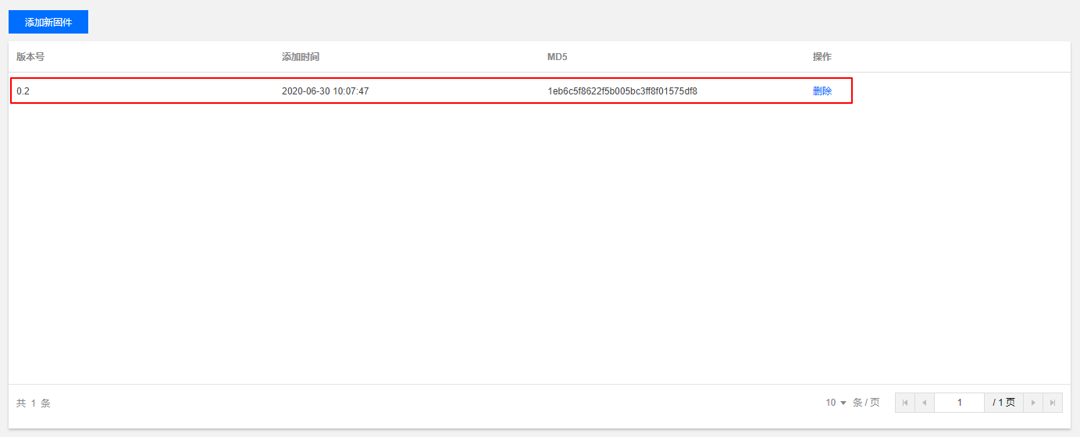The image size is (1080, 437).
Task: Click the 共 1 条 total count text
Action: point(34,403)
